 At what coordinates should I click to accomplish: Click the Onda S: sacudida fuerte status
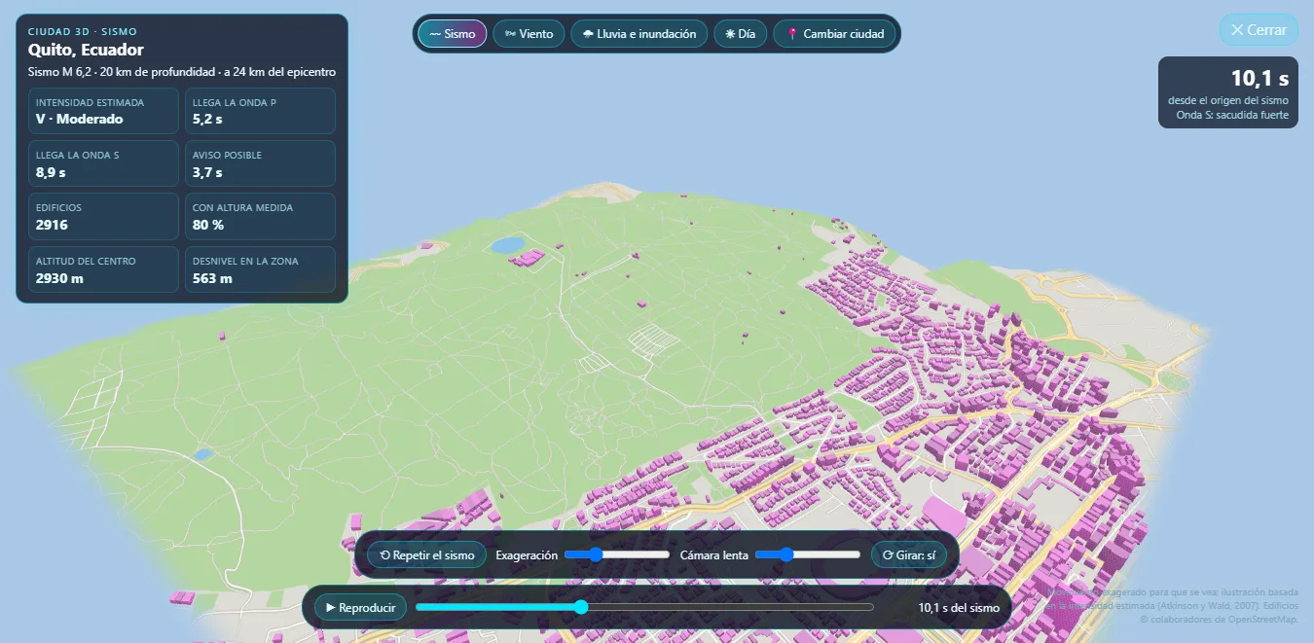coord(1232,115)
